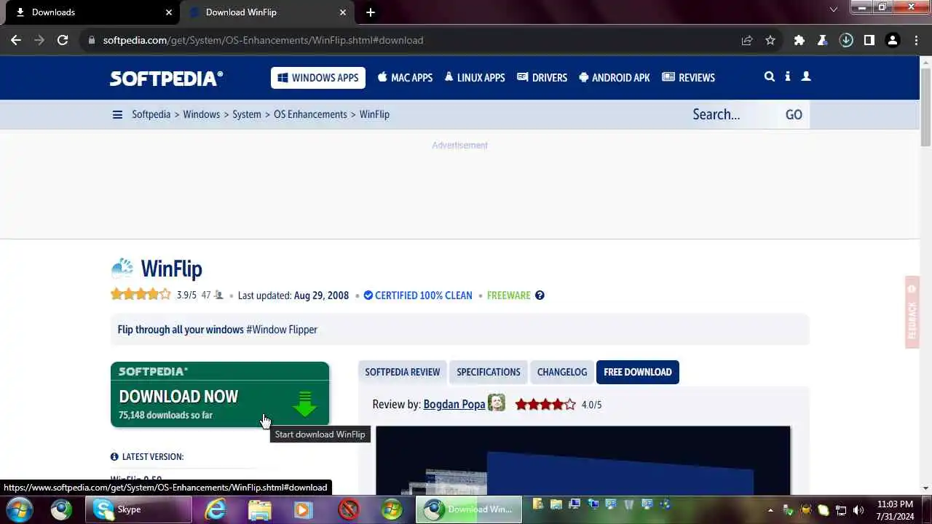Show hidden system tray icons
Screen dimensions: 932x524
pos(770,510)
